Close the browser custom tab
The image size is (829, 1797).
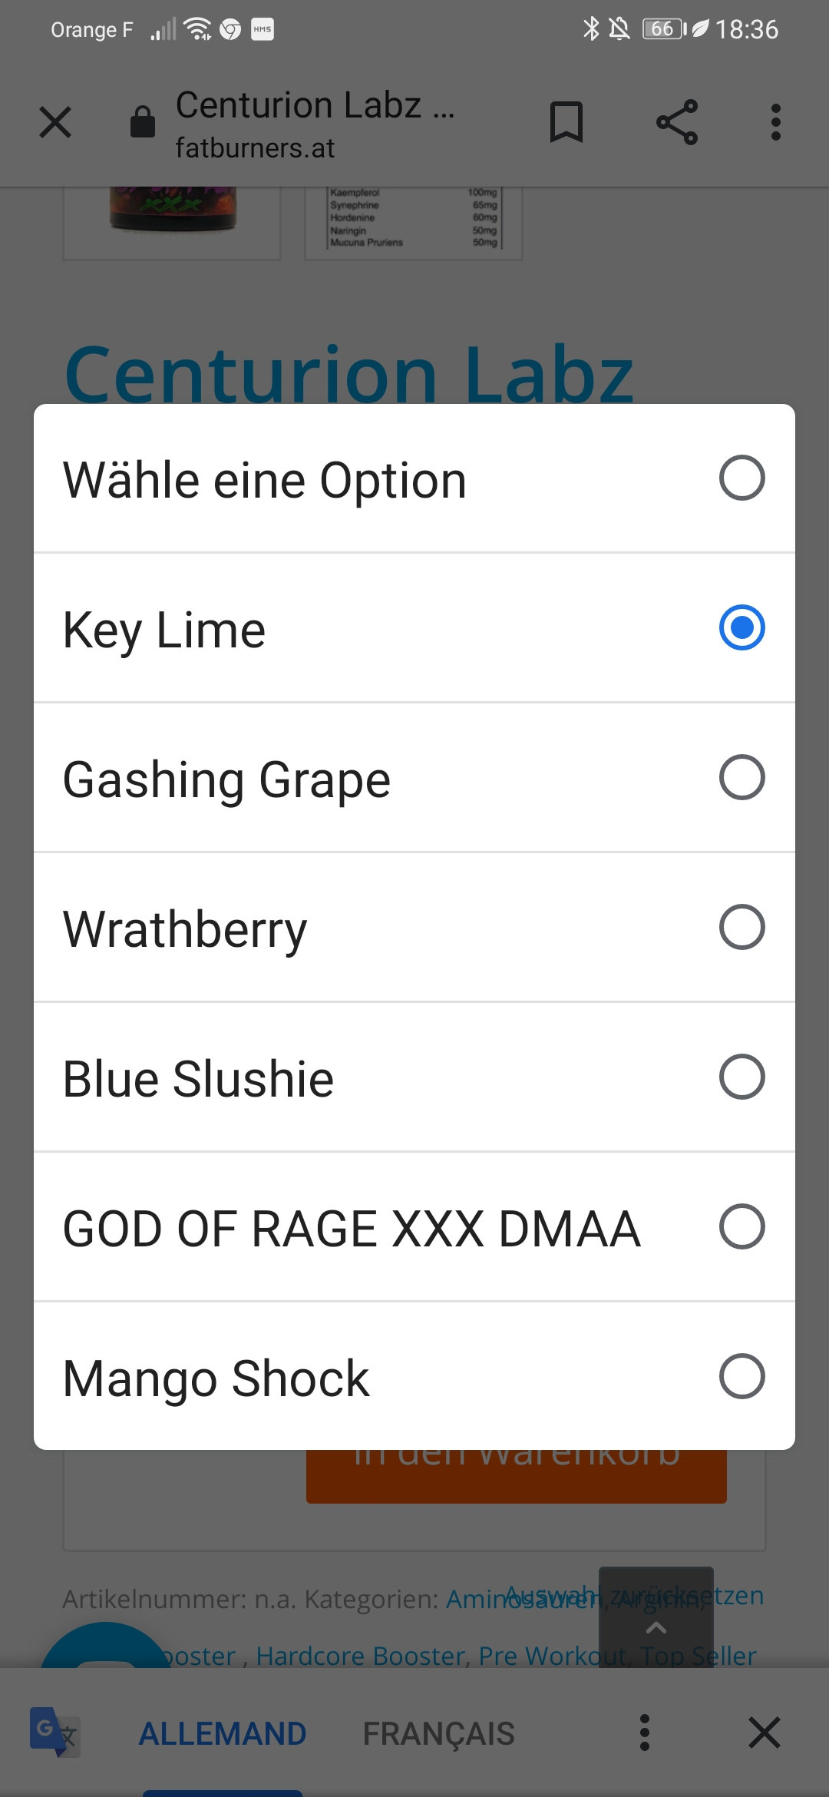(55, 122)
